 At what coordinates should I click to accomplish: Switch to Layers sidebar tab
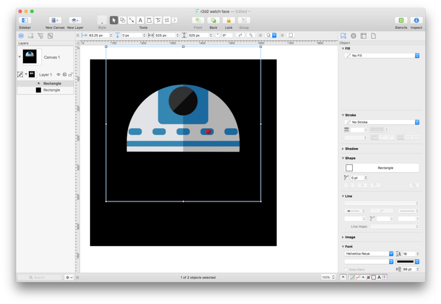pyautogui.click(x=21, y=36)
